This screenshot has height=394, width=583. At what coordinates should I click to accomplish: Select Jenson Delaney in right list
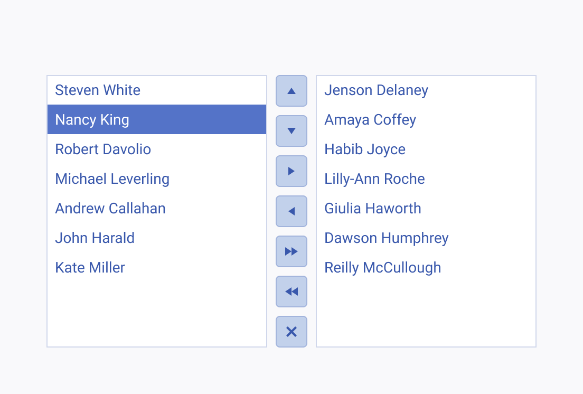(426, 90)
